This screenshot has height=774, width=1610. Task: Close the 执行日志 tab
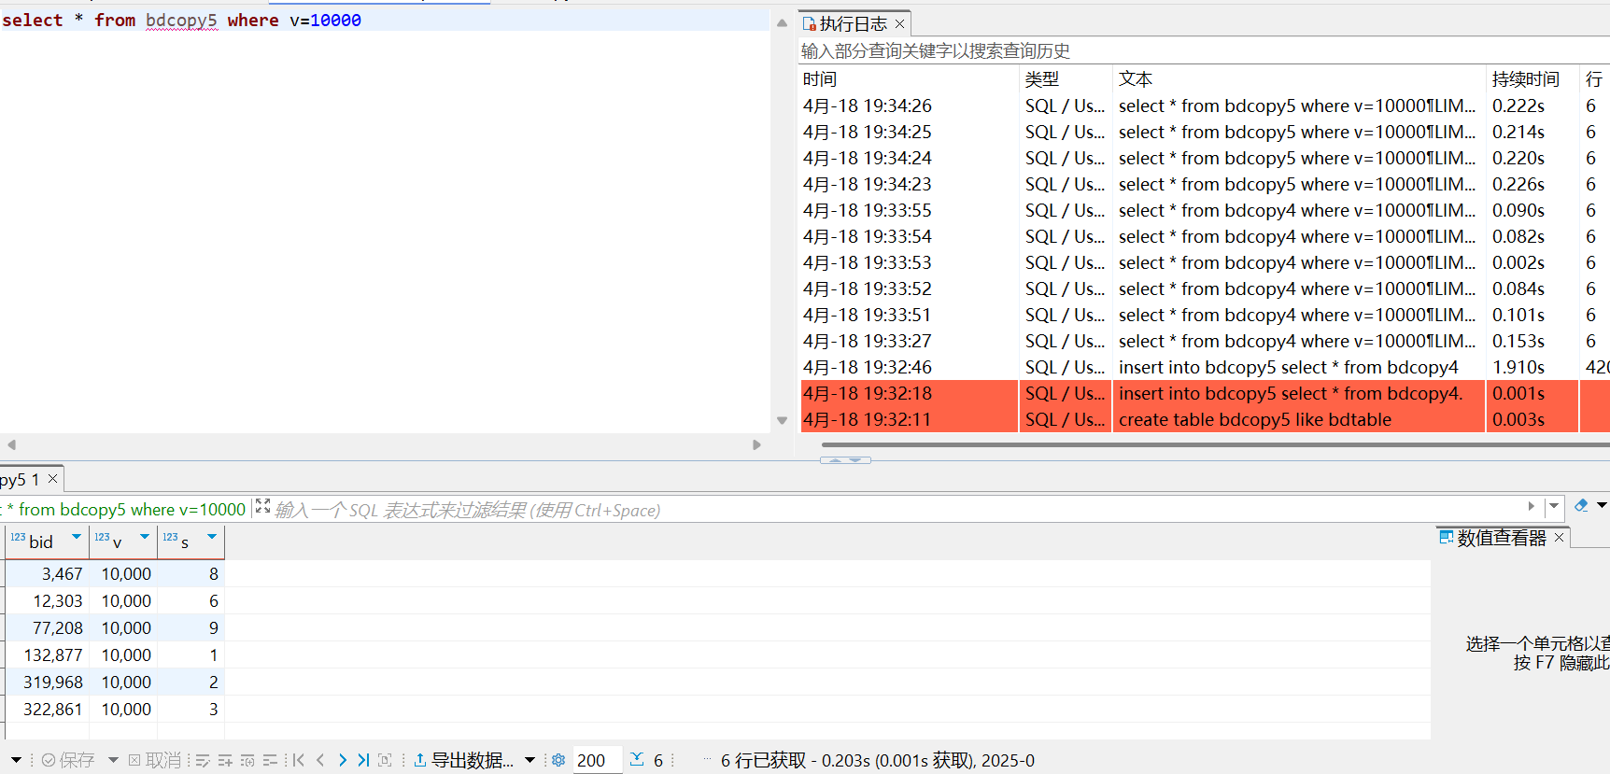click(899, 24)
